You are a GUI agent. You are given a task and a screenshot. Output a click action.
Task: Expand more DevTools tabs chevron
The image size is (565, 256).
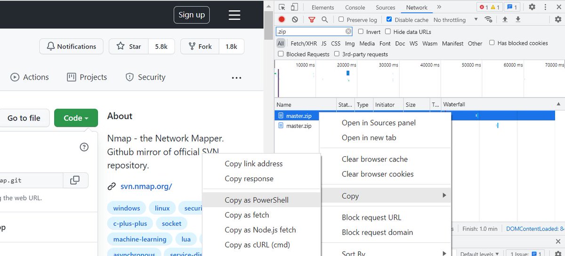pos(439,7)
